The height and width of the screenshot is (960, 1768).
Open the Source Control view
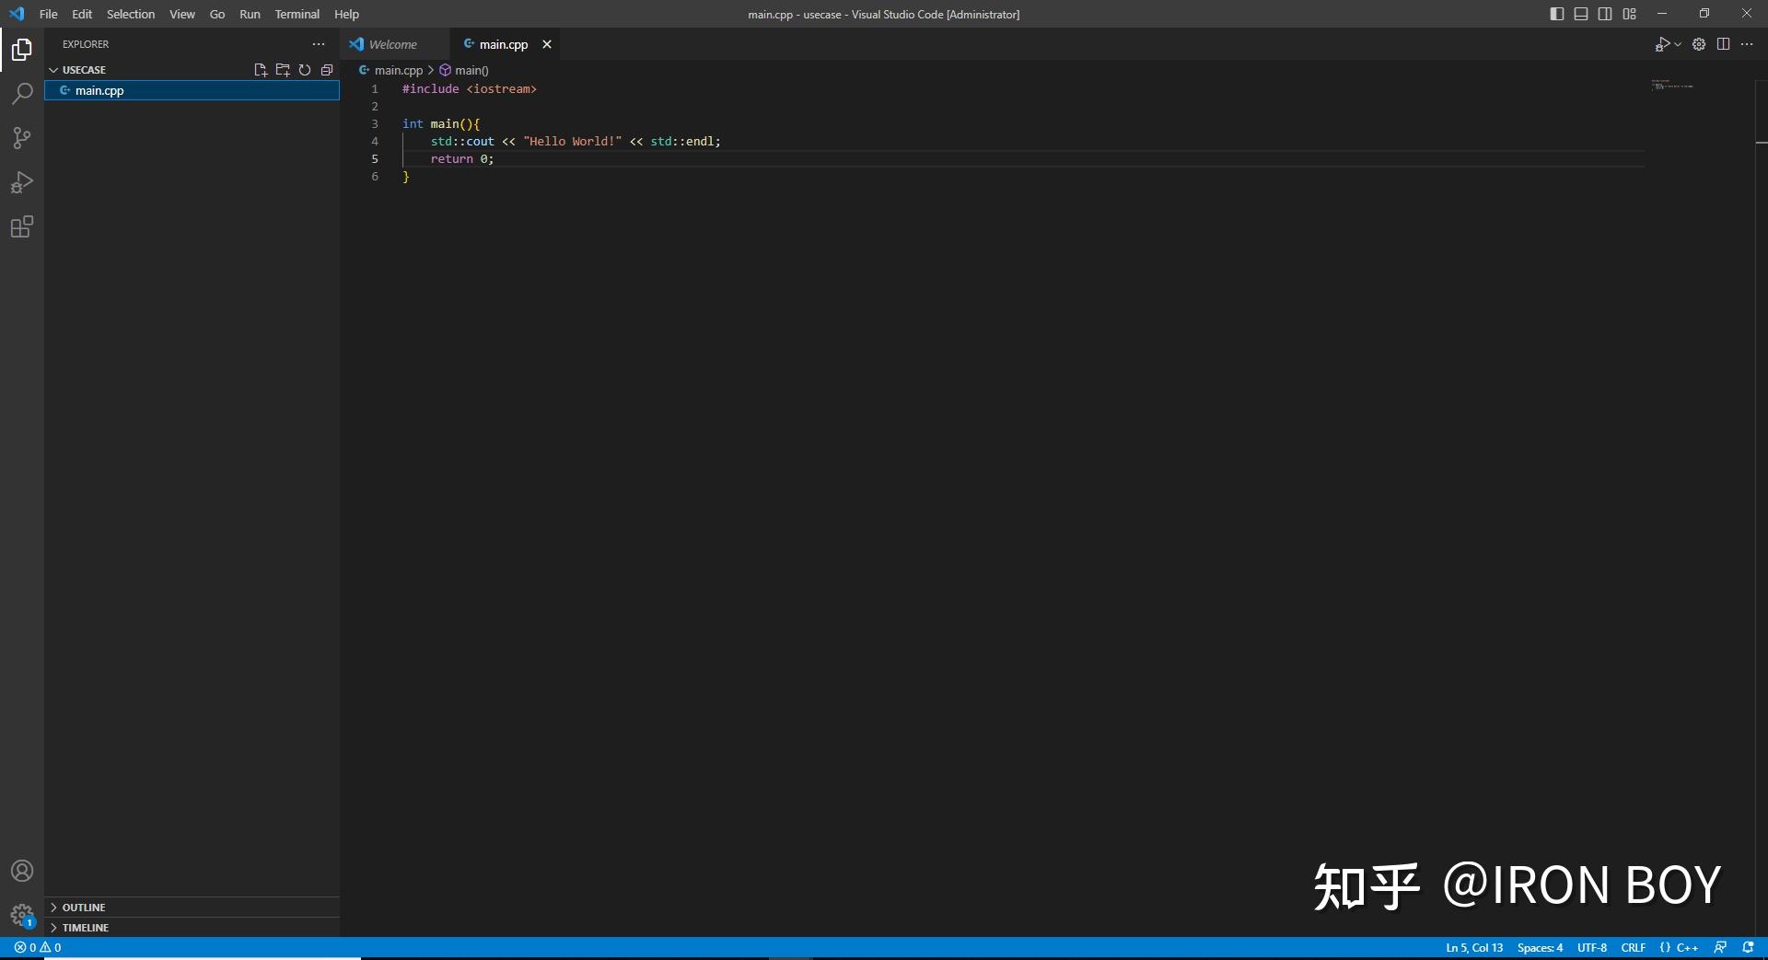coord(22,138)
